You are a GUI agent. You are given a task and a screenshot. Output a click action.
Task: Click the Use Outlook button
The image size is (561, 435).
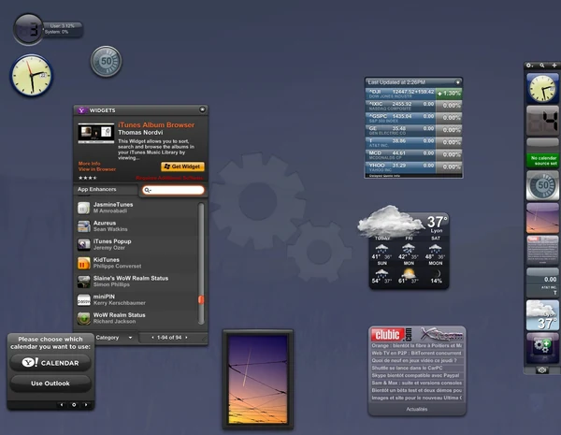point(50,384)
